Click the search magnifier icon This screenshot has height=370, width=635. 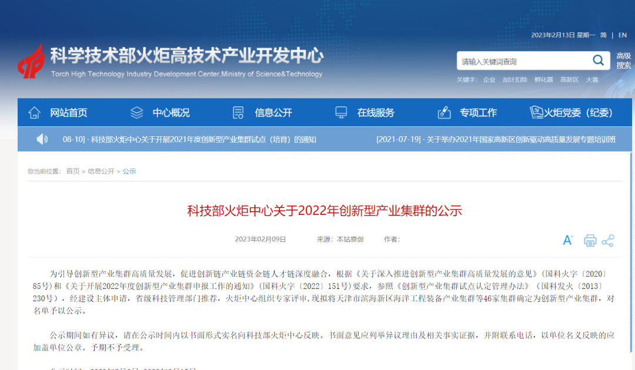click(599, 60)
